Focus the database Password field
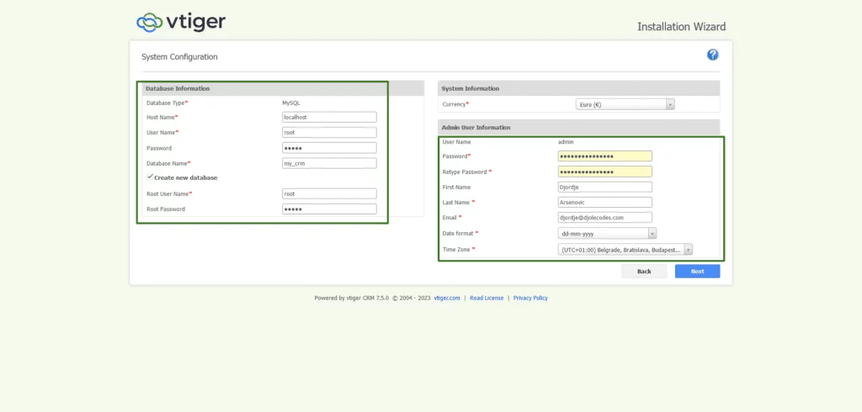862x412 pixels. (329, 148)
